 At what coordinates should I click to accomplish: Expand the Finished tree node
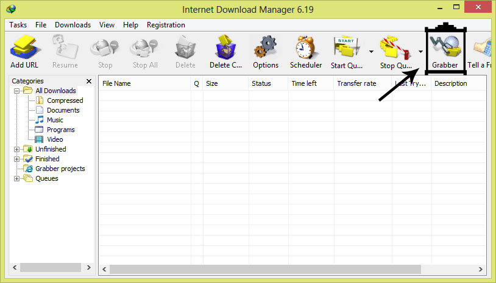17,159
